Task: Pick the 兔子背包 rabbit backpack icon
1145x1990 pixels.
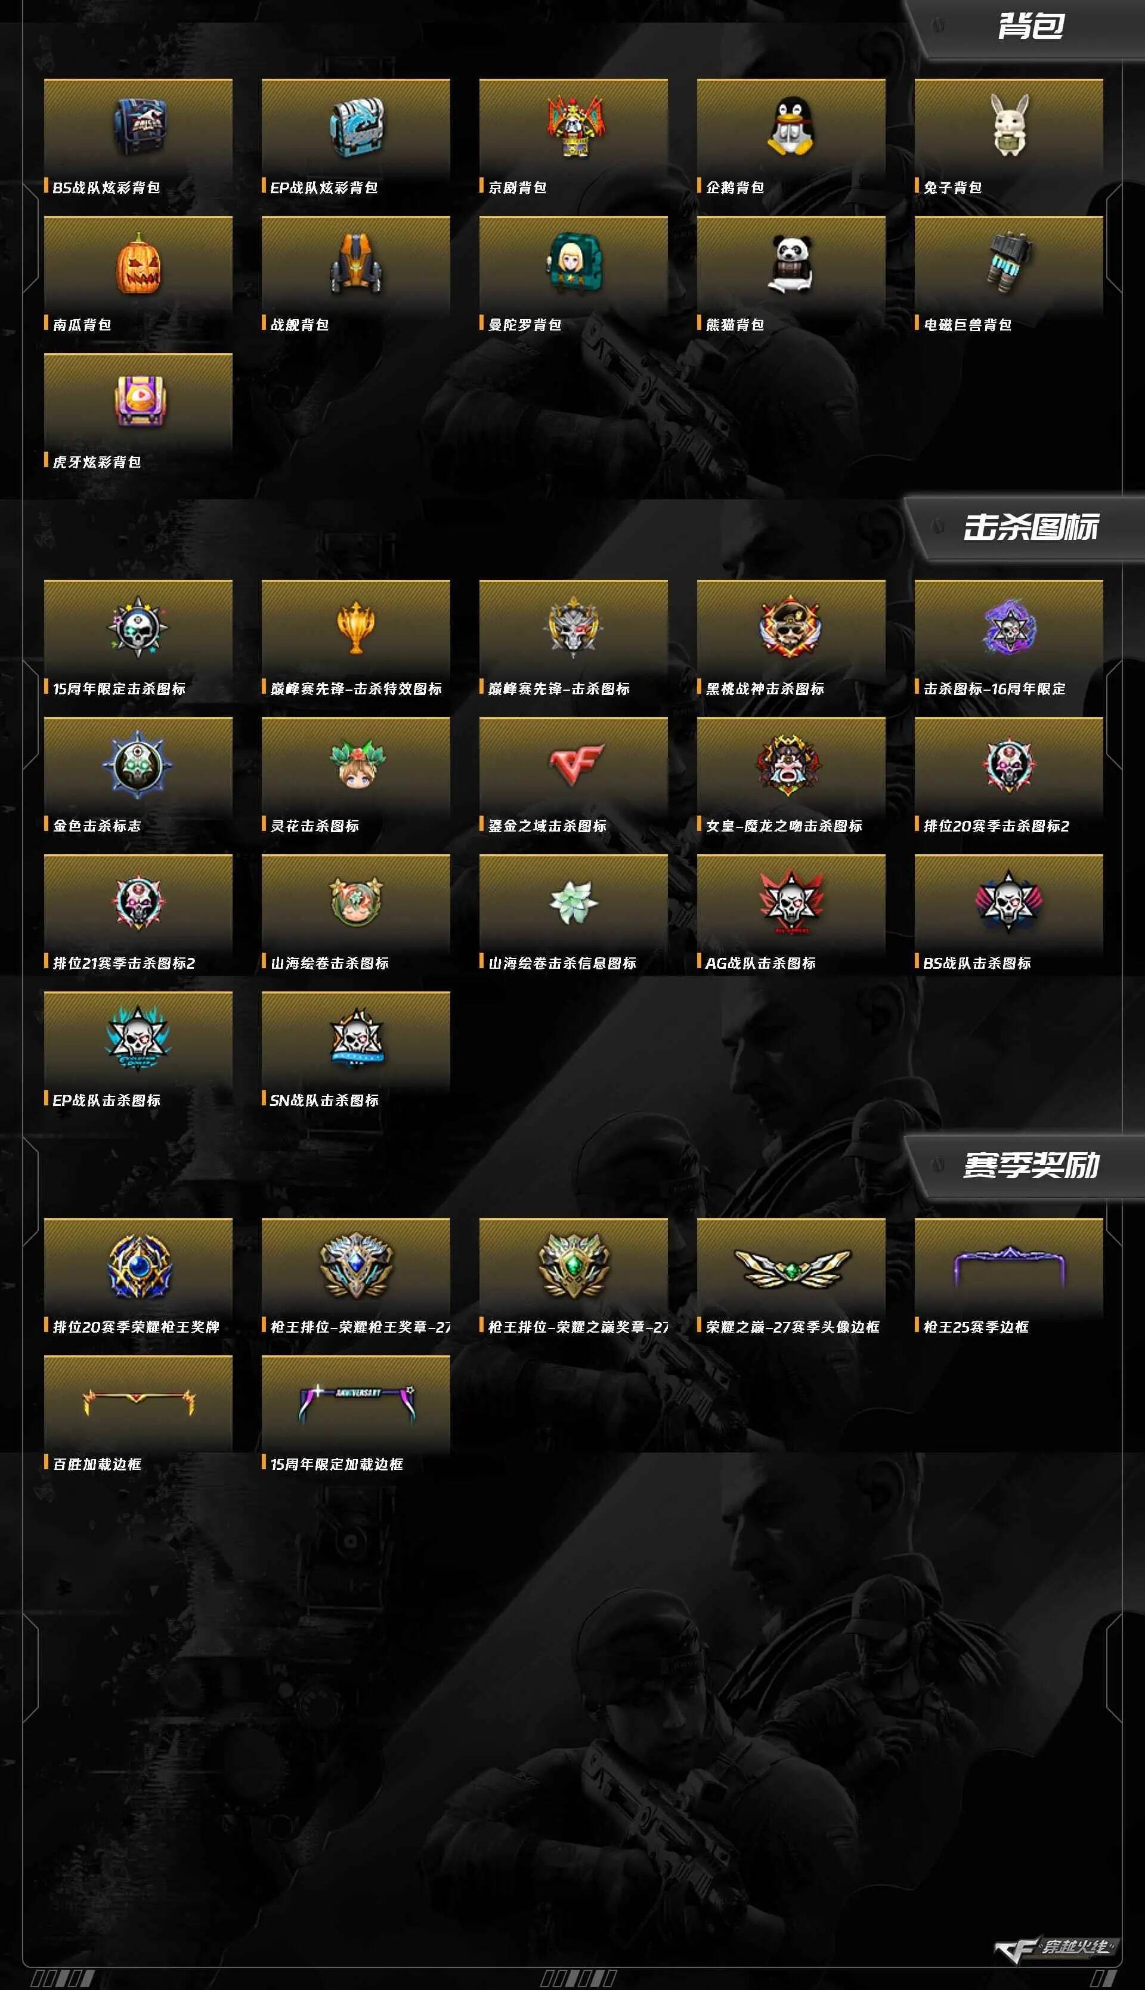Action: pos(1009,125)
